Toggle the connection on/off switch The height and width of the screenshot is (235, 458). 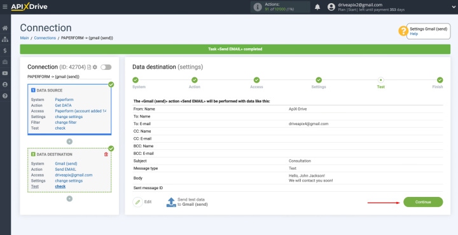[106, 67]
